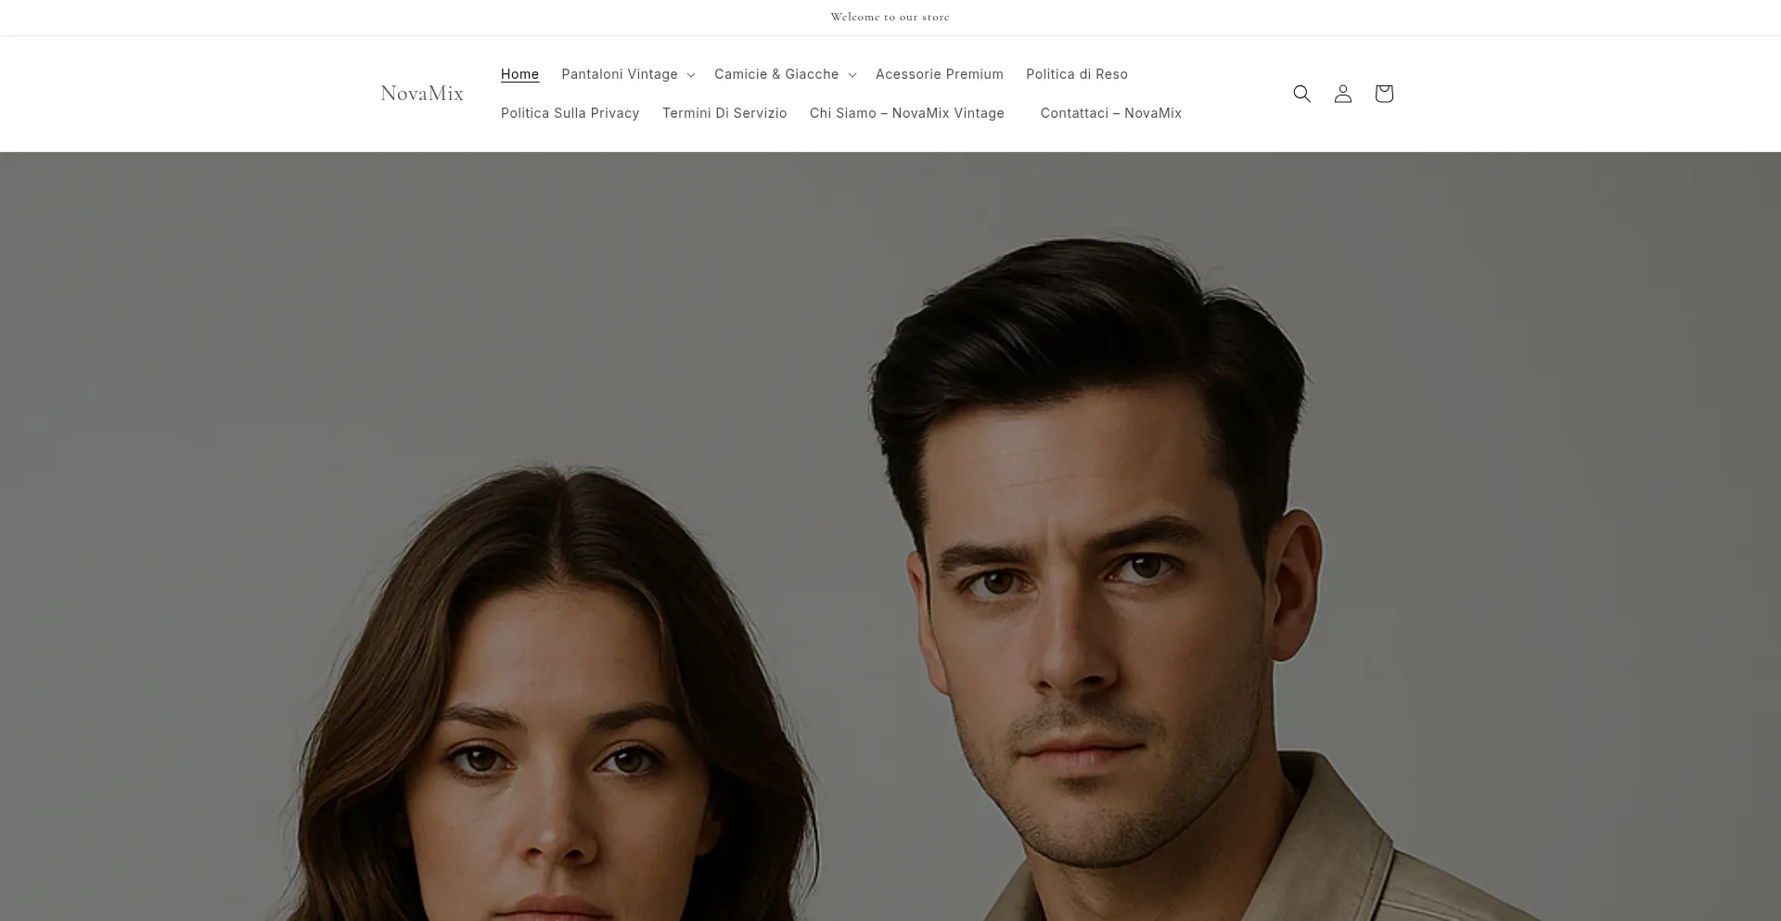Open the Pantaloni Vintage menu label
Image resolution: width=1781 pixels, height=921 pixels.
click(x=619, y=74)
